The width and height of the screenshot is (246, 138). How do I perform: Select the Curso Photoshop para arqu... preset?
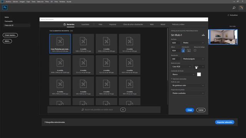click(60, 44)
